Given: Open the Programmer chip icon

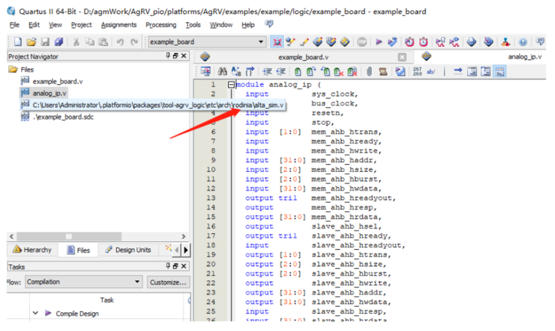Looking at the screenshot, I should click(x=489, y=42).
